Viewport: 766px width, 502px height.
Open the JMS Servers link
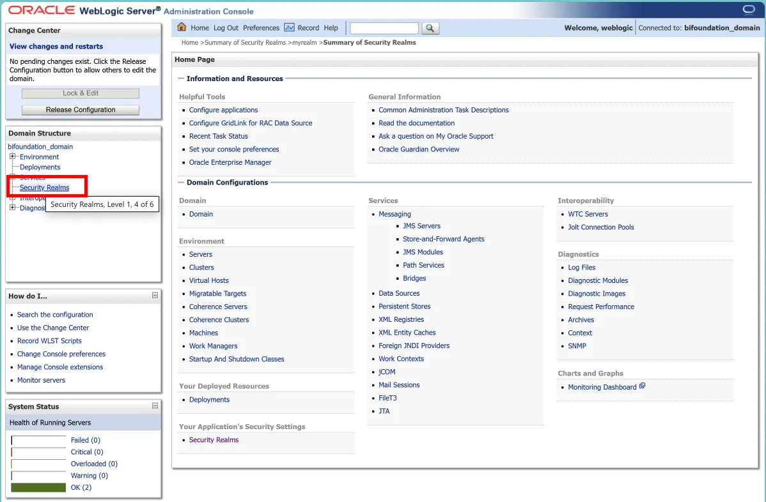[x=421, y=226]
